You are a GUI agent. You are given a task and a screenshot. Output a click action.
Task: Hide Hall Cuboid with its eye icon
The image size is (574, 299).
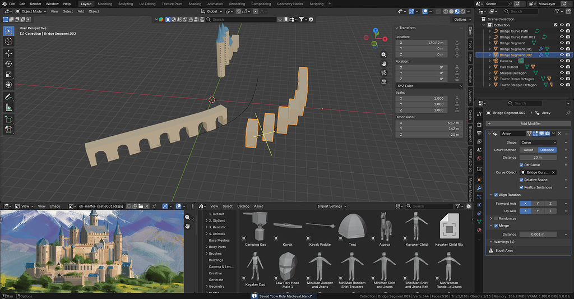pos(562,67)
